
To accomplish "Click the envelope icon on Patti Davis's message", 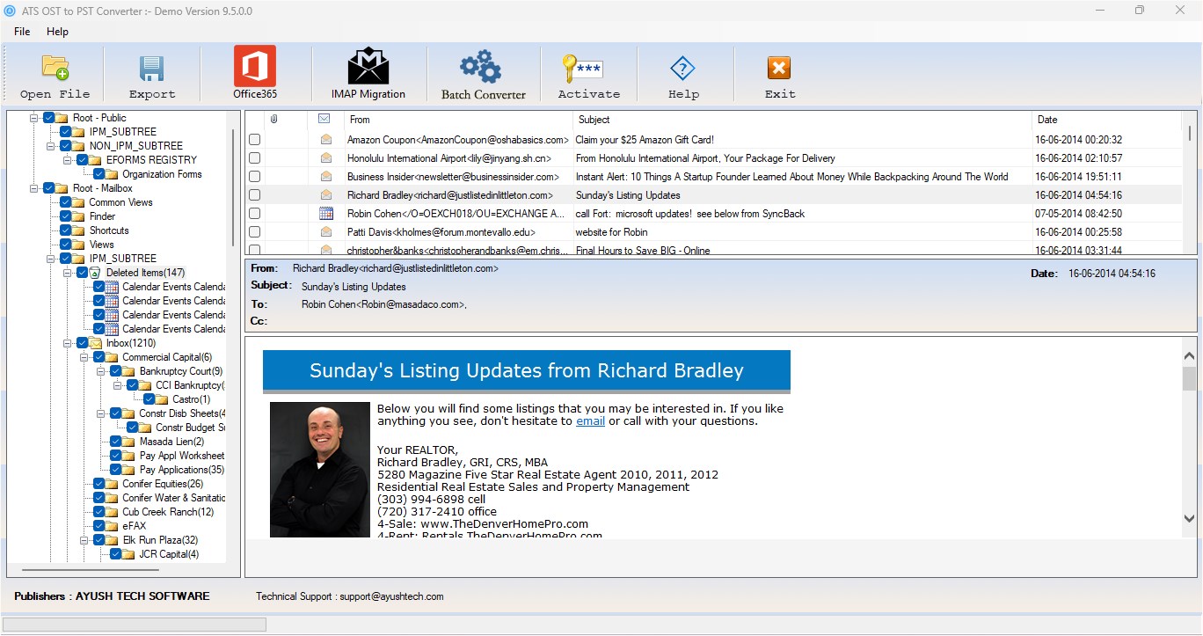I will (326, 231).
